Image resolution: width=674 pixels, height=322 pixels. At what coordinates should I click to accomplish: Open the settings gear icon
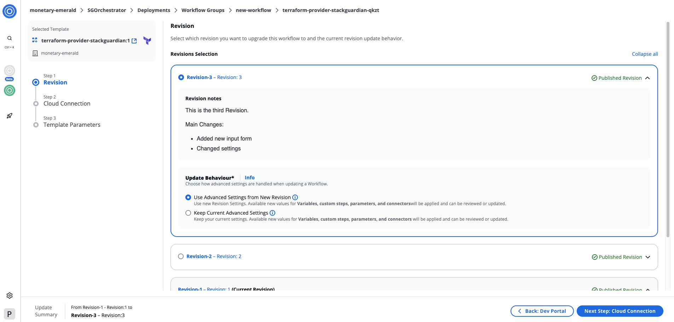click(x=10, y=296)
